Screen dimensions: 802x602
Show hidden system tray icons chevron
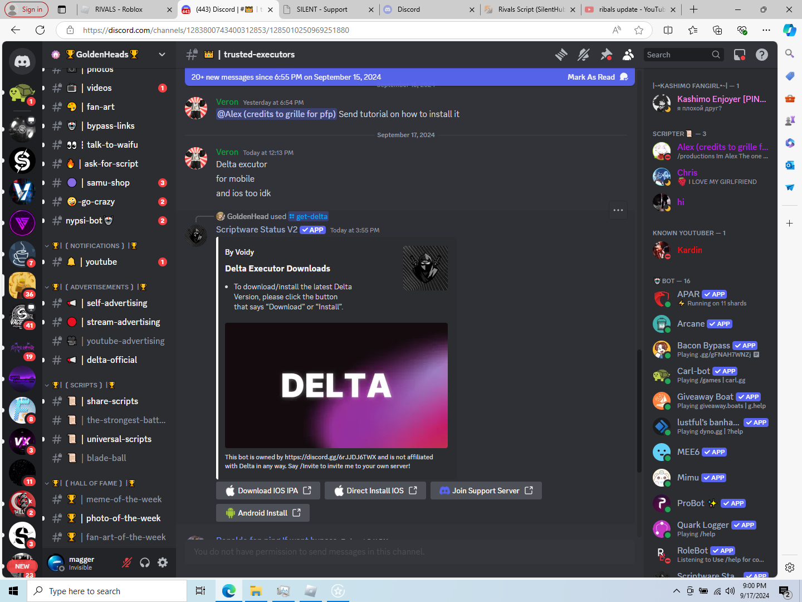tap(677, 591)
